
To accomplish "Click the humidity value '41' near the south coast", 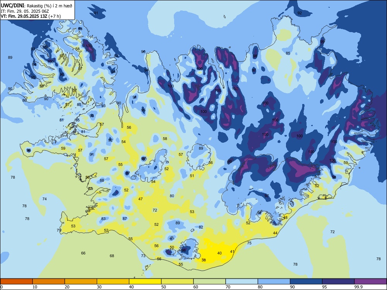I will pyautogui.click(x=232, y=252).
